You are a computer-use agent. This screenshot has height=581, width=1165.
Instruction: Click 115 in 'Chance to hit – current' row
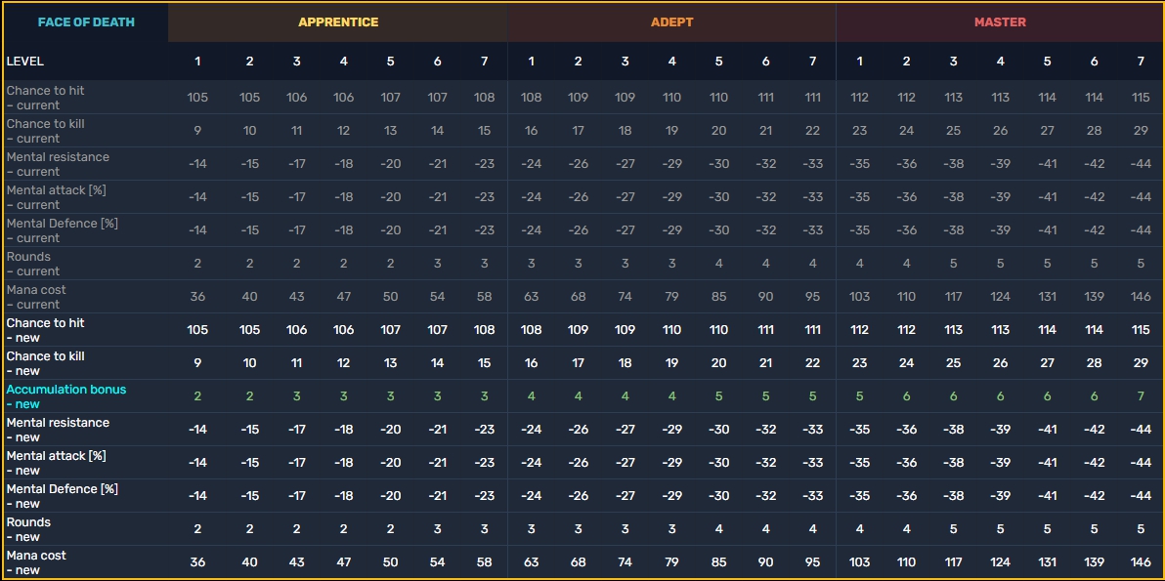1141,98
